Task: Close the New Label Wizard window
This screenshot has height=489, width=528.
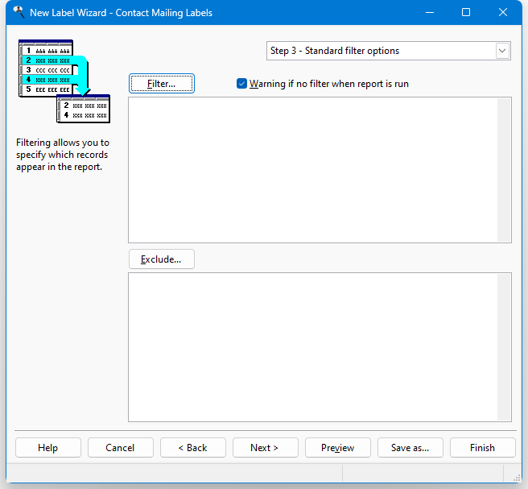Action: 503,13
